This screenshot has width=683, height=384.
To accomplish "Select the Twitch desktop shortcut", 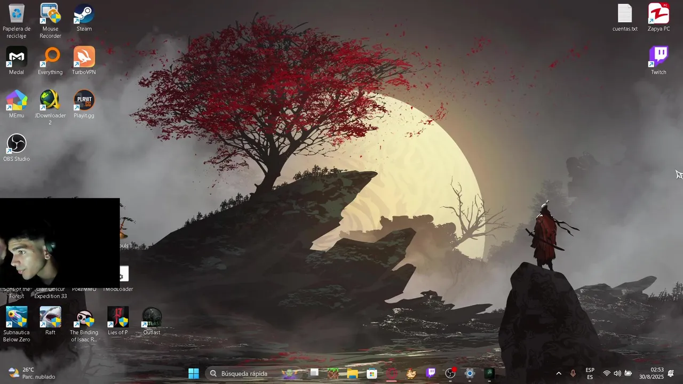I will [x=658, y=61].
